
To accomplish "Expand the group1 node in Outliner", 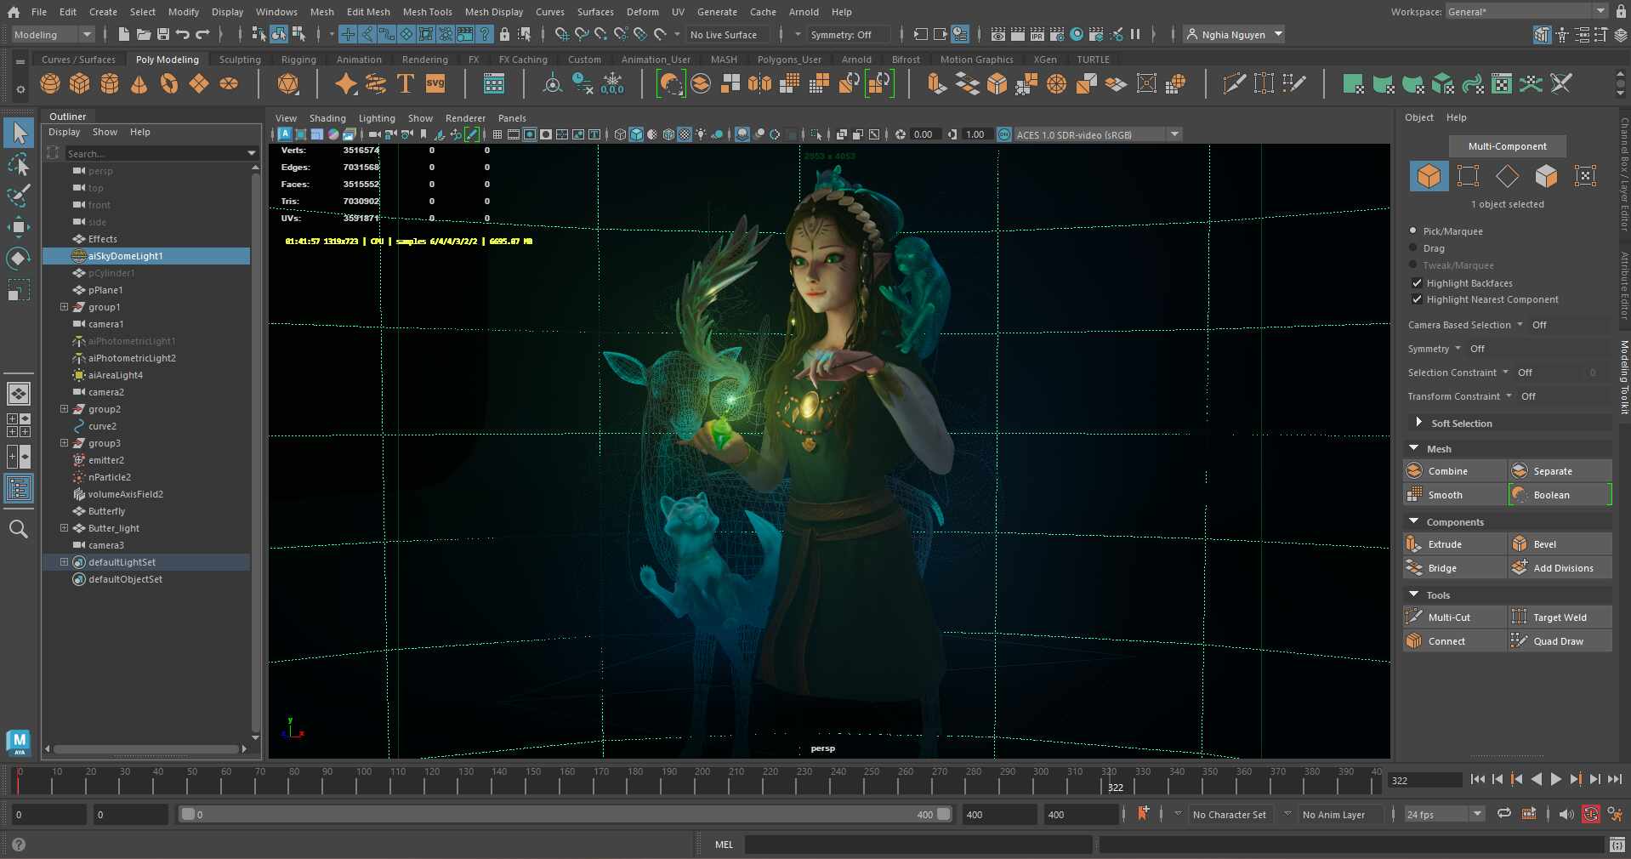I will 64,307.
